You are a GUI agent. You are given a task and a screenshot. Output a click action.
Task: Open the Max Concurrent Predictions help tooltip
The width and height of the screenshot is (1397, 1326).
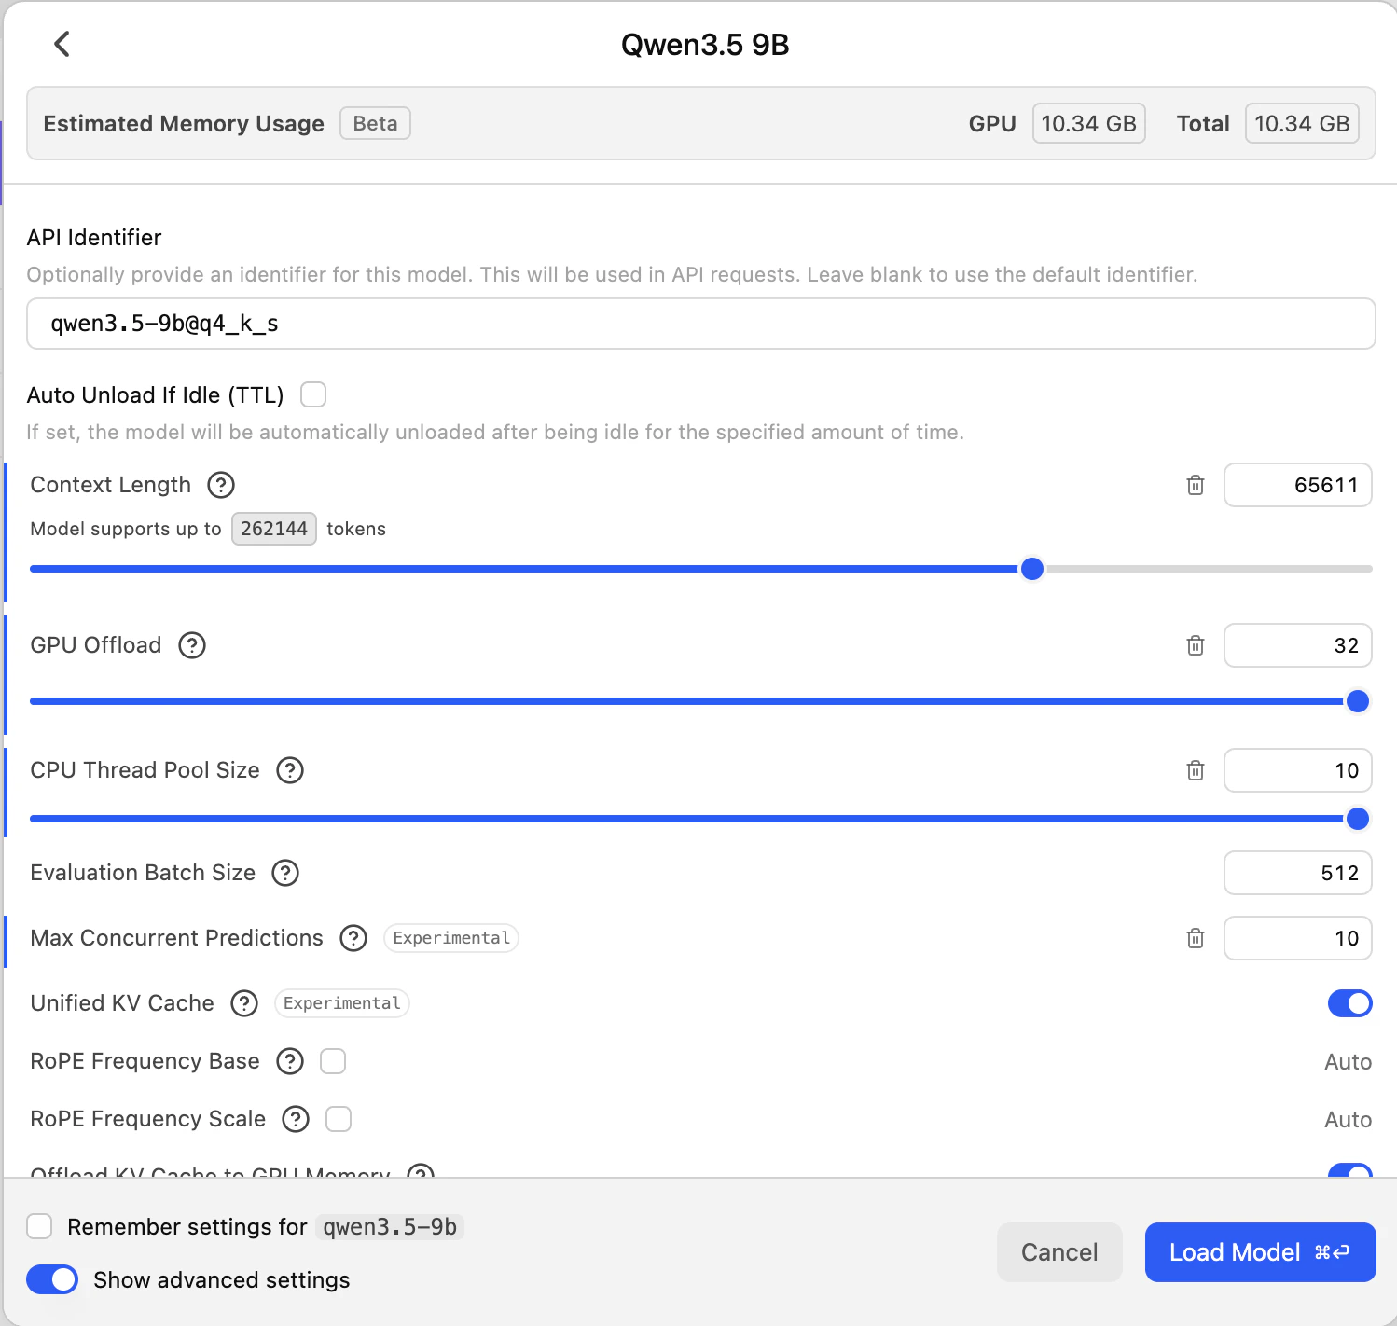click(353, 938)
